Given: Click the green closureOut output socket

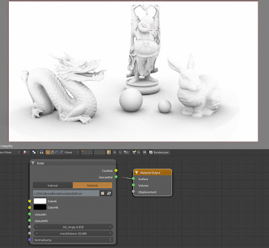Looking at the screenshot, I should [116, 177].
